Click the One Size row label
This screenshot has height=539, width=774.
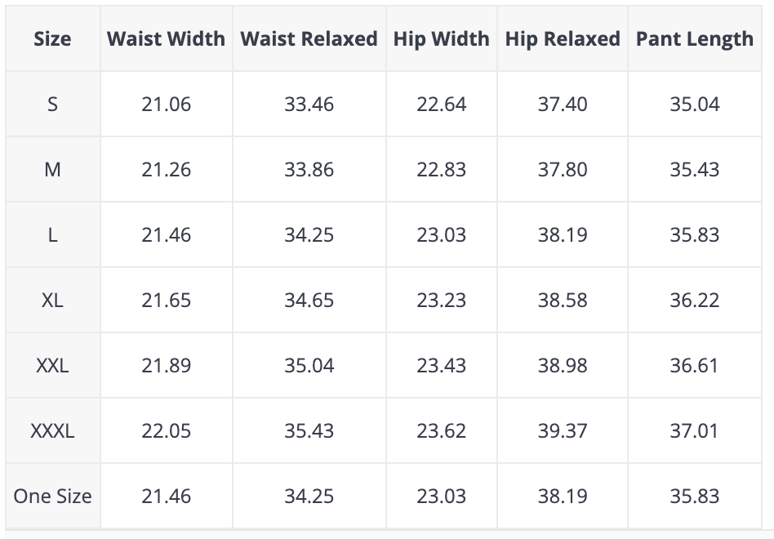click(52, 496)
